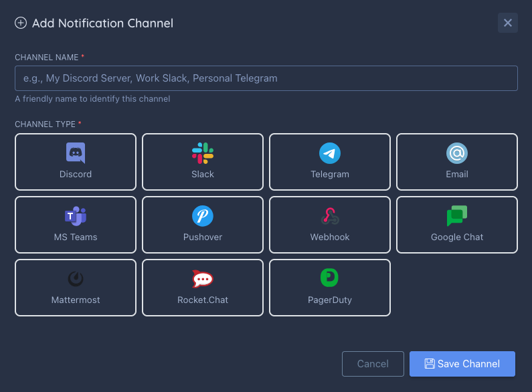
Task: Select the Discord channel type card
Action: 76,162
